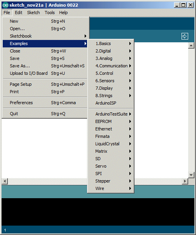Choose New from the File menu
The image size is (196, 235).
45,21
